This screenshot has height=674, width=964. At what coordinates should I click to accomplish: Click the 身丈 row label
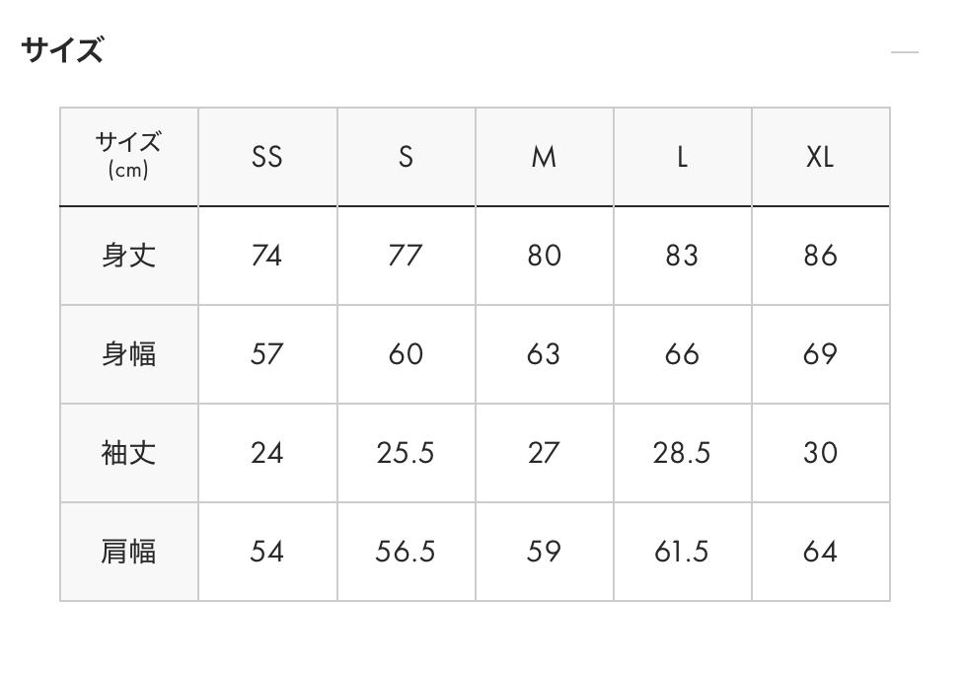pos(129,256)
